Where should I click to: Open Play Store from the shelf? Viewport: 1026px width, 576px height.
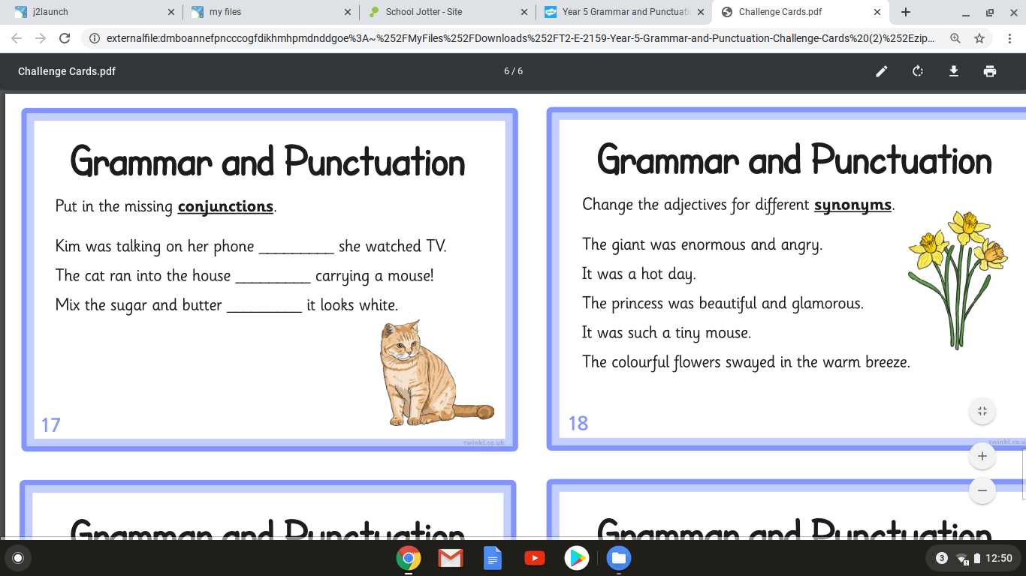(x=576, y=558)
